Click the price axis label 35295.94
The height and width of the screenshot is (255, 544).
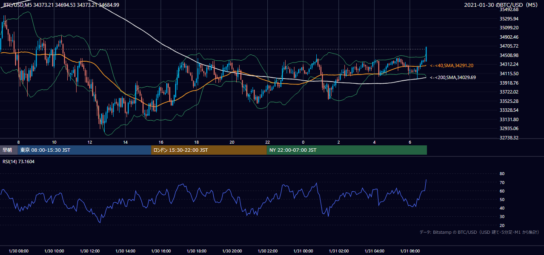click(509, 19)
